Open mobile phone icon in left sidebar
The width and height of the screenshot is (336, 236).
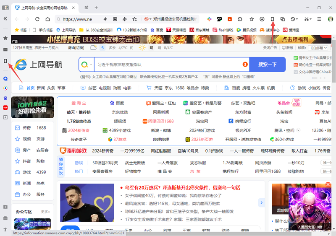(x=5, y=61)
